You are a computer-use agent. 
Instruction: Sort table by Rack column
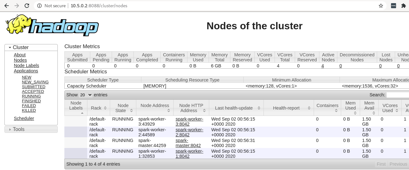tap(98, 108)
